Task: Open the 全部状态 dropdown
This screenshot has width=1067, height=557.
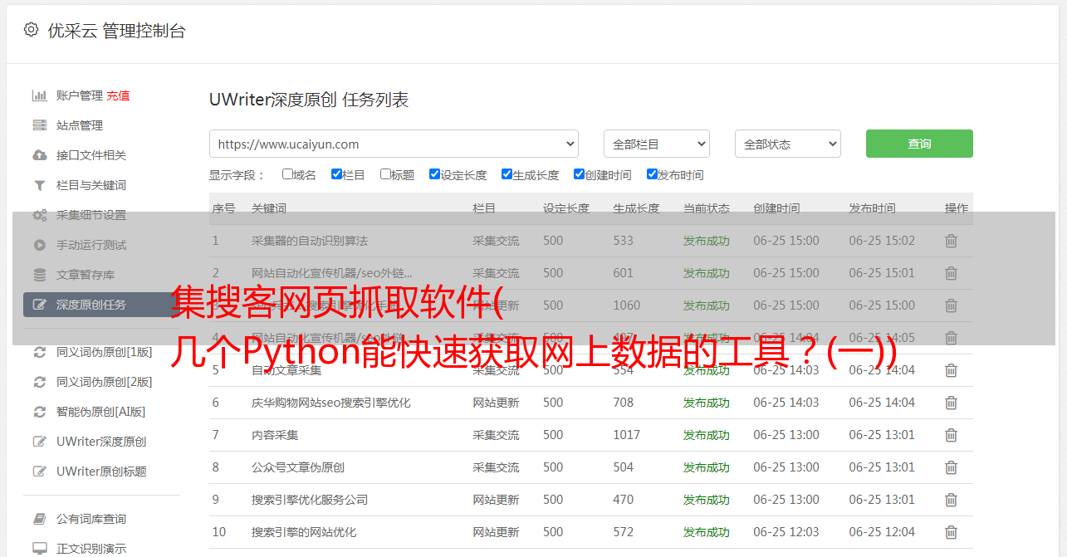Action: (788, 144)
